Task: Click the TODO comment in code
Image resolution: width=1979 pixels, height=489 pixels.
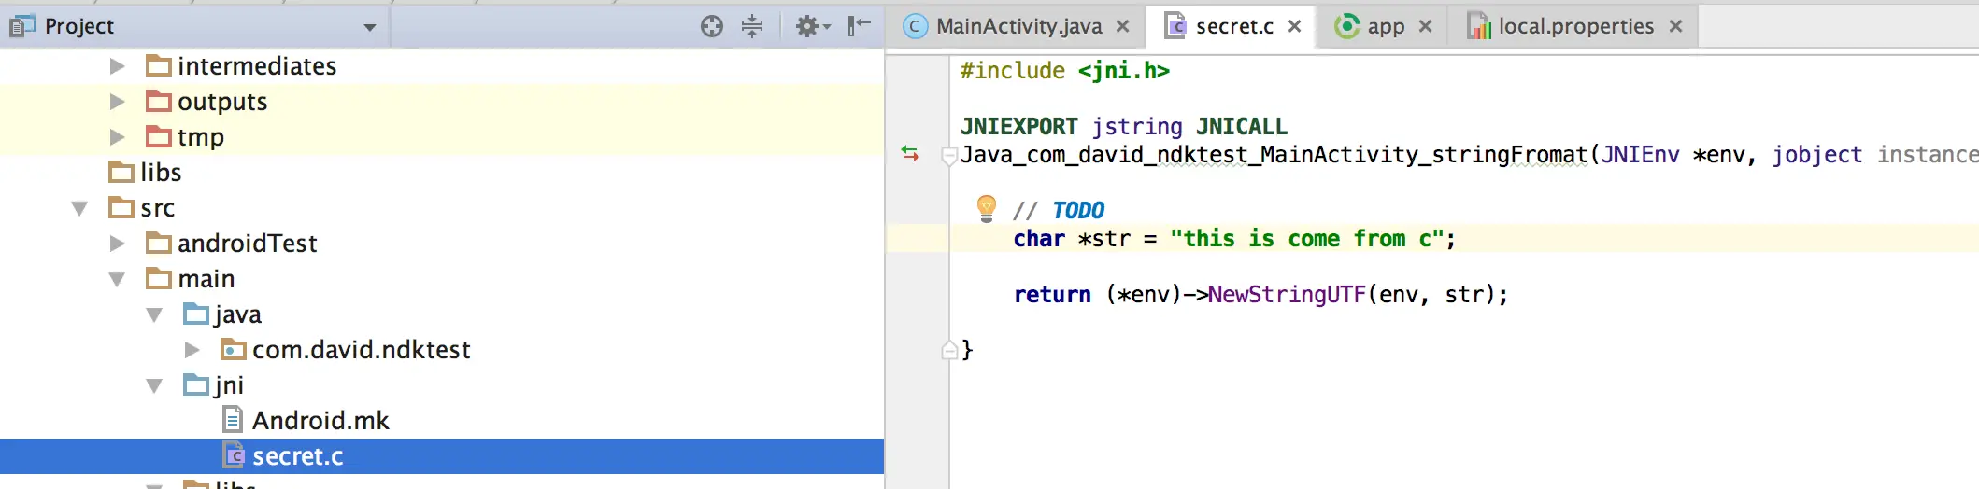Action: (x=1059, y=211)
